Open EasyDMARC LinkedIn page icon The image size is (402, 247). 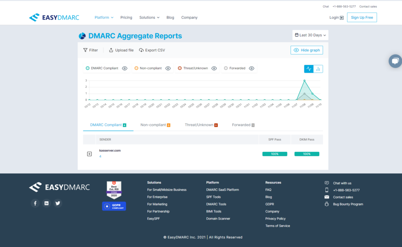point(46,203)
